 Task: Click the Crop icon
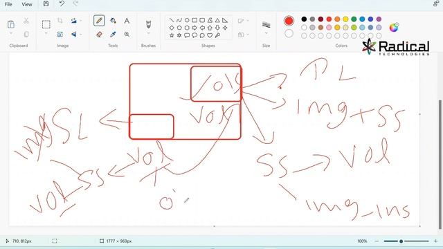click(60, 21)
